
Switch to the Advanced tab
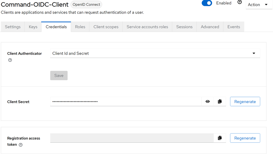click(x=210, y=27)
